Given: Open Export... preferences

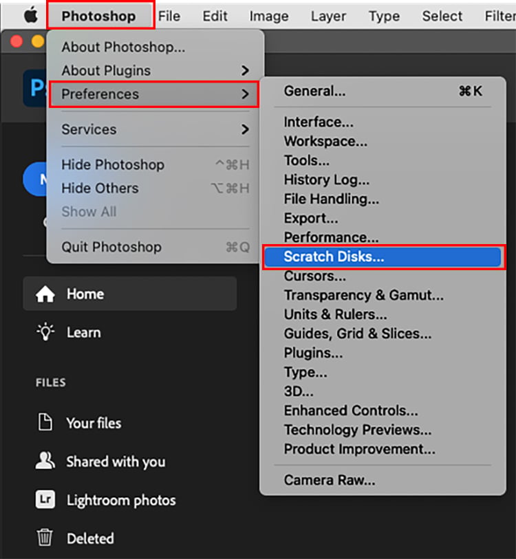Looking at the screenshot, I should [x=383, y=219].
